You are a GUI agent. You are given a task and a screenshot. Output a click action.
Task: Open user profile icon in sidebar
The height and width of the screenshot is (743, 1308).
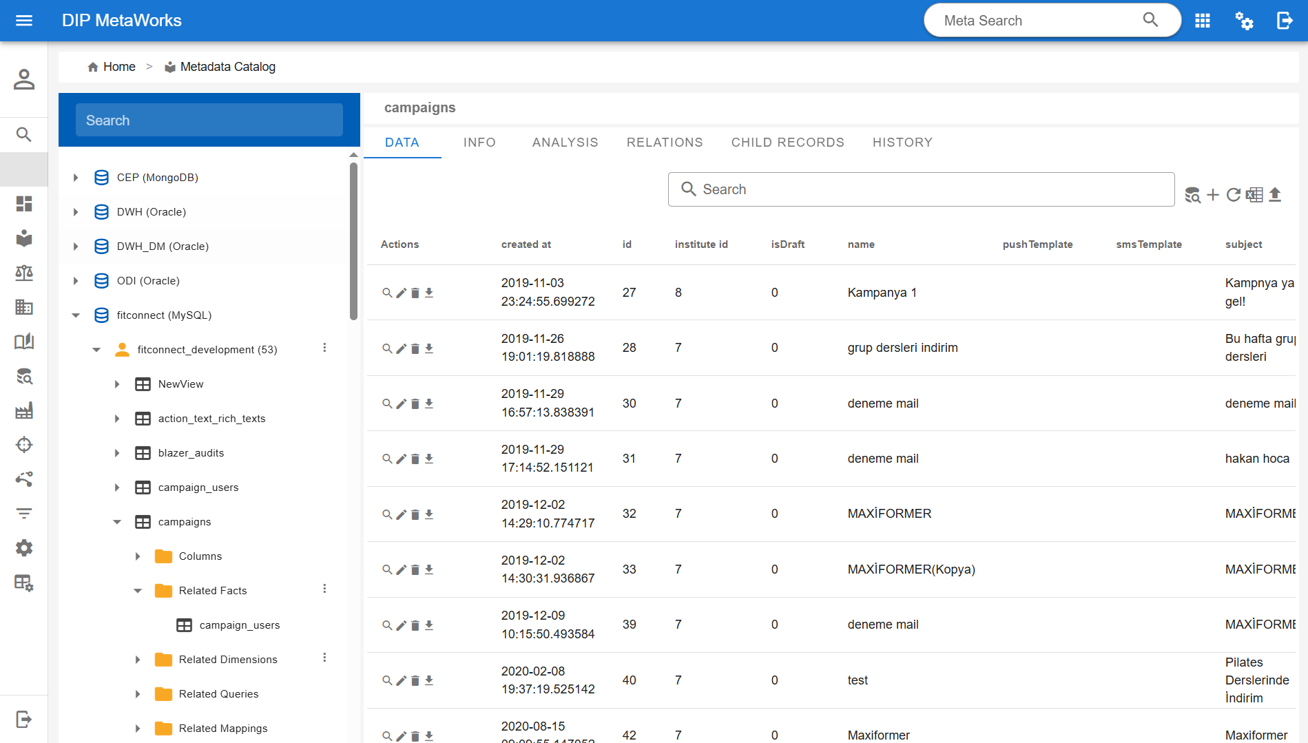(24, 79)
